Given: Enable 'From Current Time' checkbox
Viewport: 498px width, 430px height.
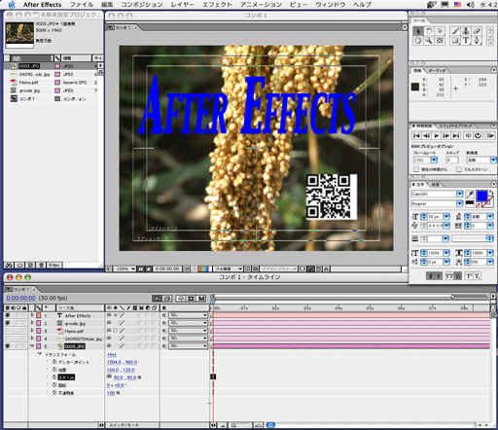Looking at the screenshot, I should 416,169.
